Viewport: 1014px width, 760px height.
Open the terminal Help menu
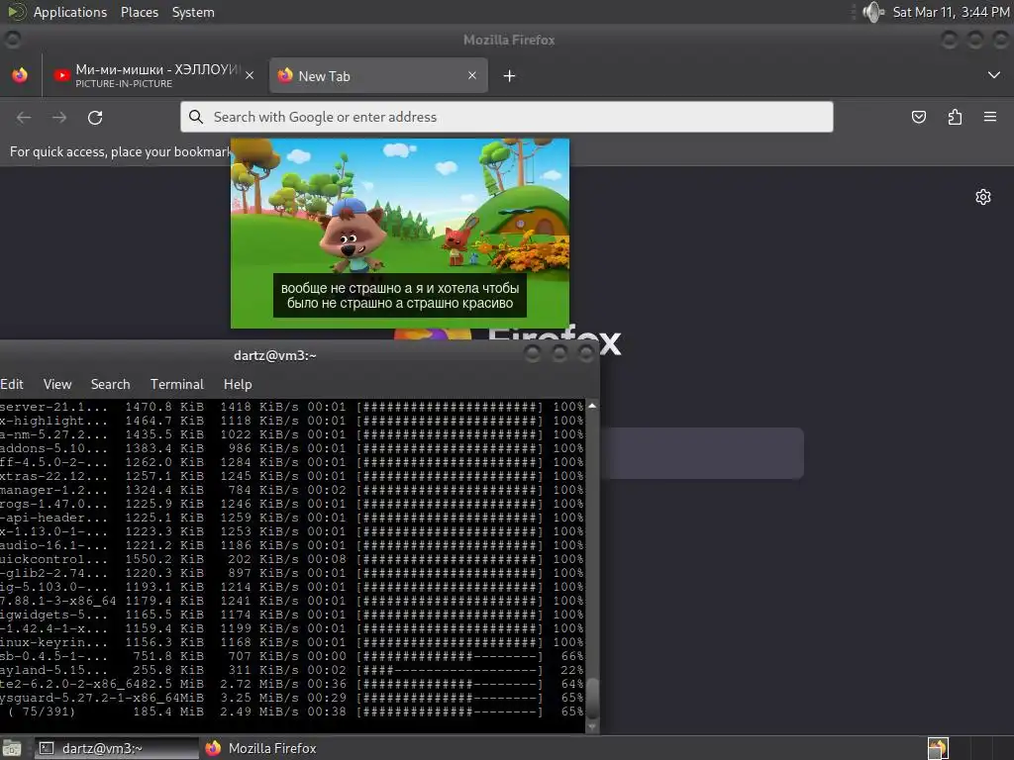click(x=238, y=384)
